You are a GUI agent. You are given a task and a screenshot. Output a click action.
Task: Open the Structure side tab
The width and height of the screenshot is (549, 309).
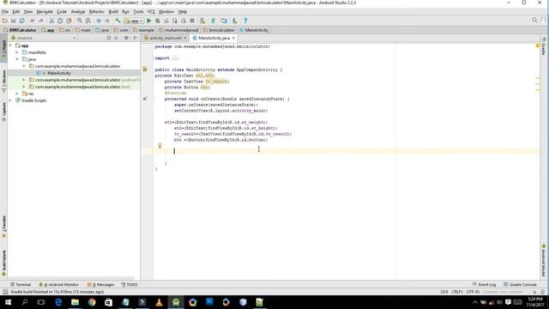(3, 82)
